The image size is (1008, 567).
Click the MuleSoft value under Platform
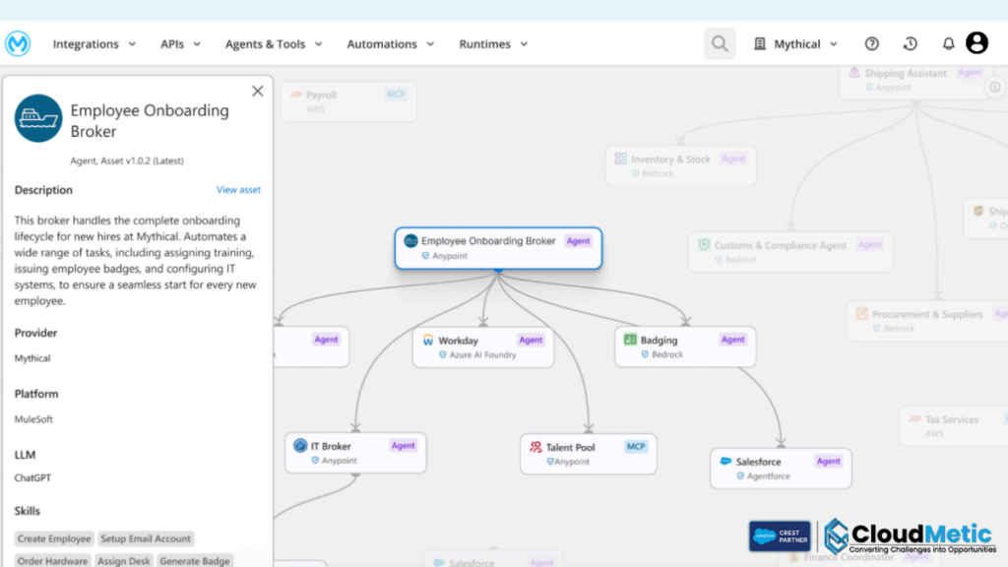point(33,419)
